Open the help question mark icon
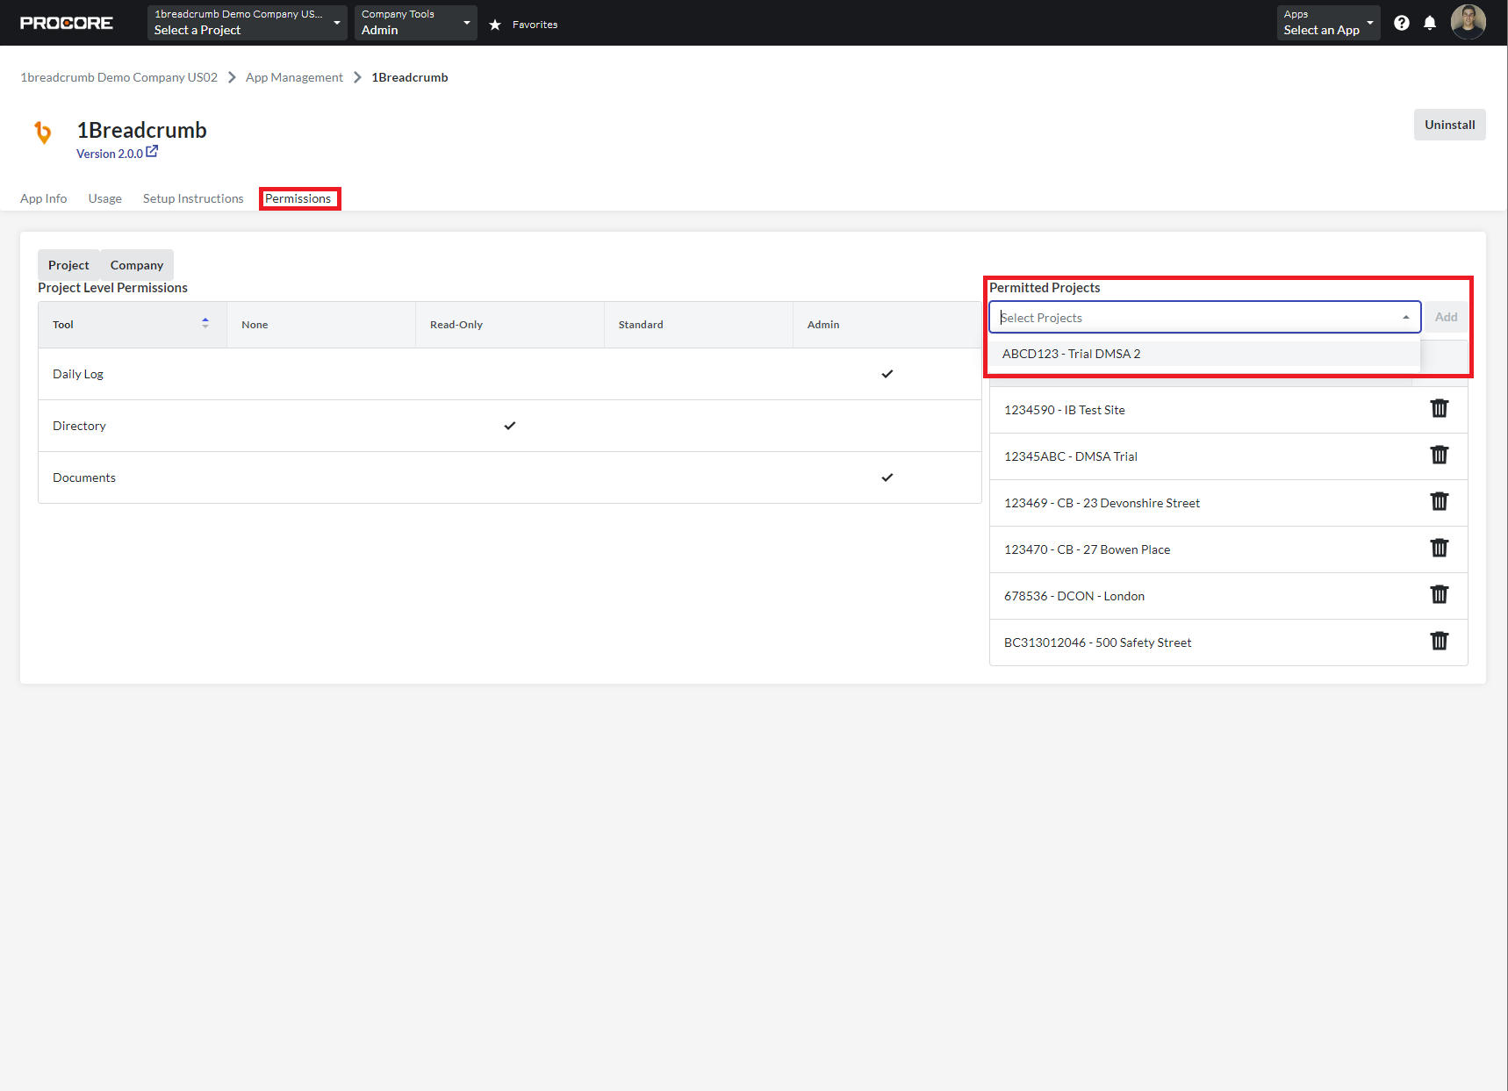Viewport: 1508px width, 1091px height. pyautogui.click(x=1402, y=23)
